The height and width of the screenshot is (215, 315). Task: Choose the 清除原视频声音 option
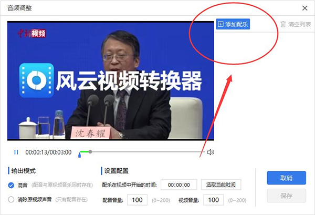coord(12,200)
